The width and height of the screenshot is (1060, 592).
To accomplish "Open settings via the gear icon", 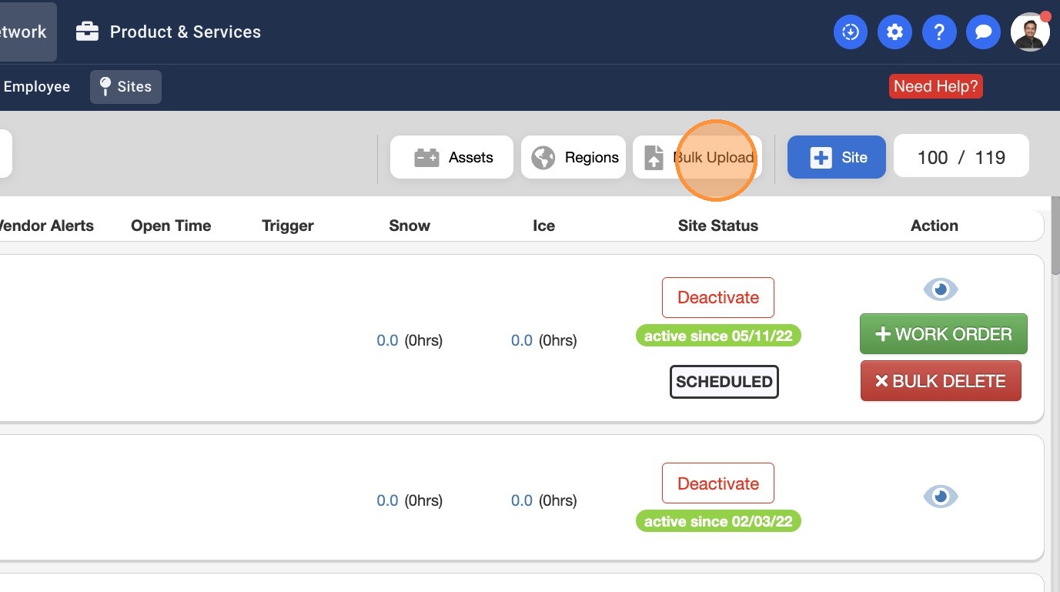I will pyautogui.click(x=894, y=32).
